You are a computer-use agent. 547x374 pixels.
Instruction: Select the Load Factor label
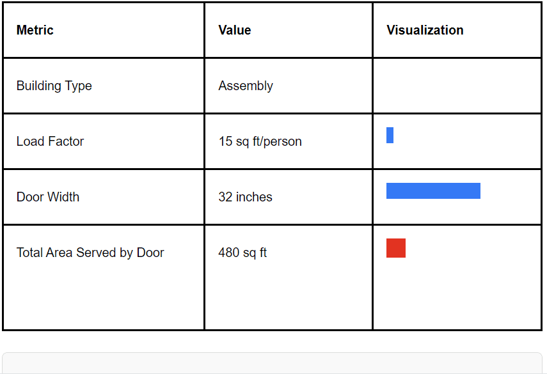[x=51, y=141]
